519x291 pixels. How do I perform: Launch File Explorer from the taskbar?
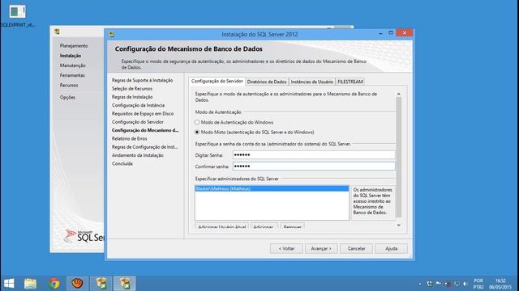coord(30,284)
